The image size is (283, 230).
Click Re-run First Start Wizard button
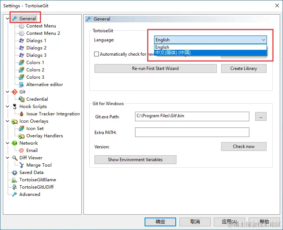(x=155, y=68)
